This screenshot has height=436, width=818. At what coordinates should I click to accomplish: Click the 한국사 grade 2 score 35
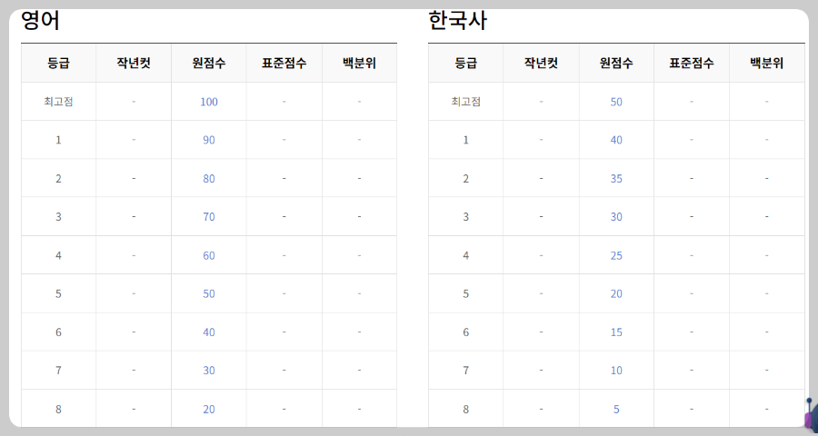616,178
